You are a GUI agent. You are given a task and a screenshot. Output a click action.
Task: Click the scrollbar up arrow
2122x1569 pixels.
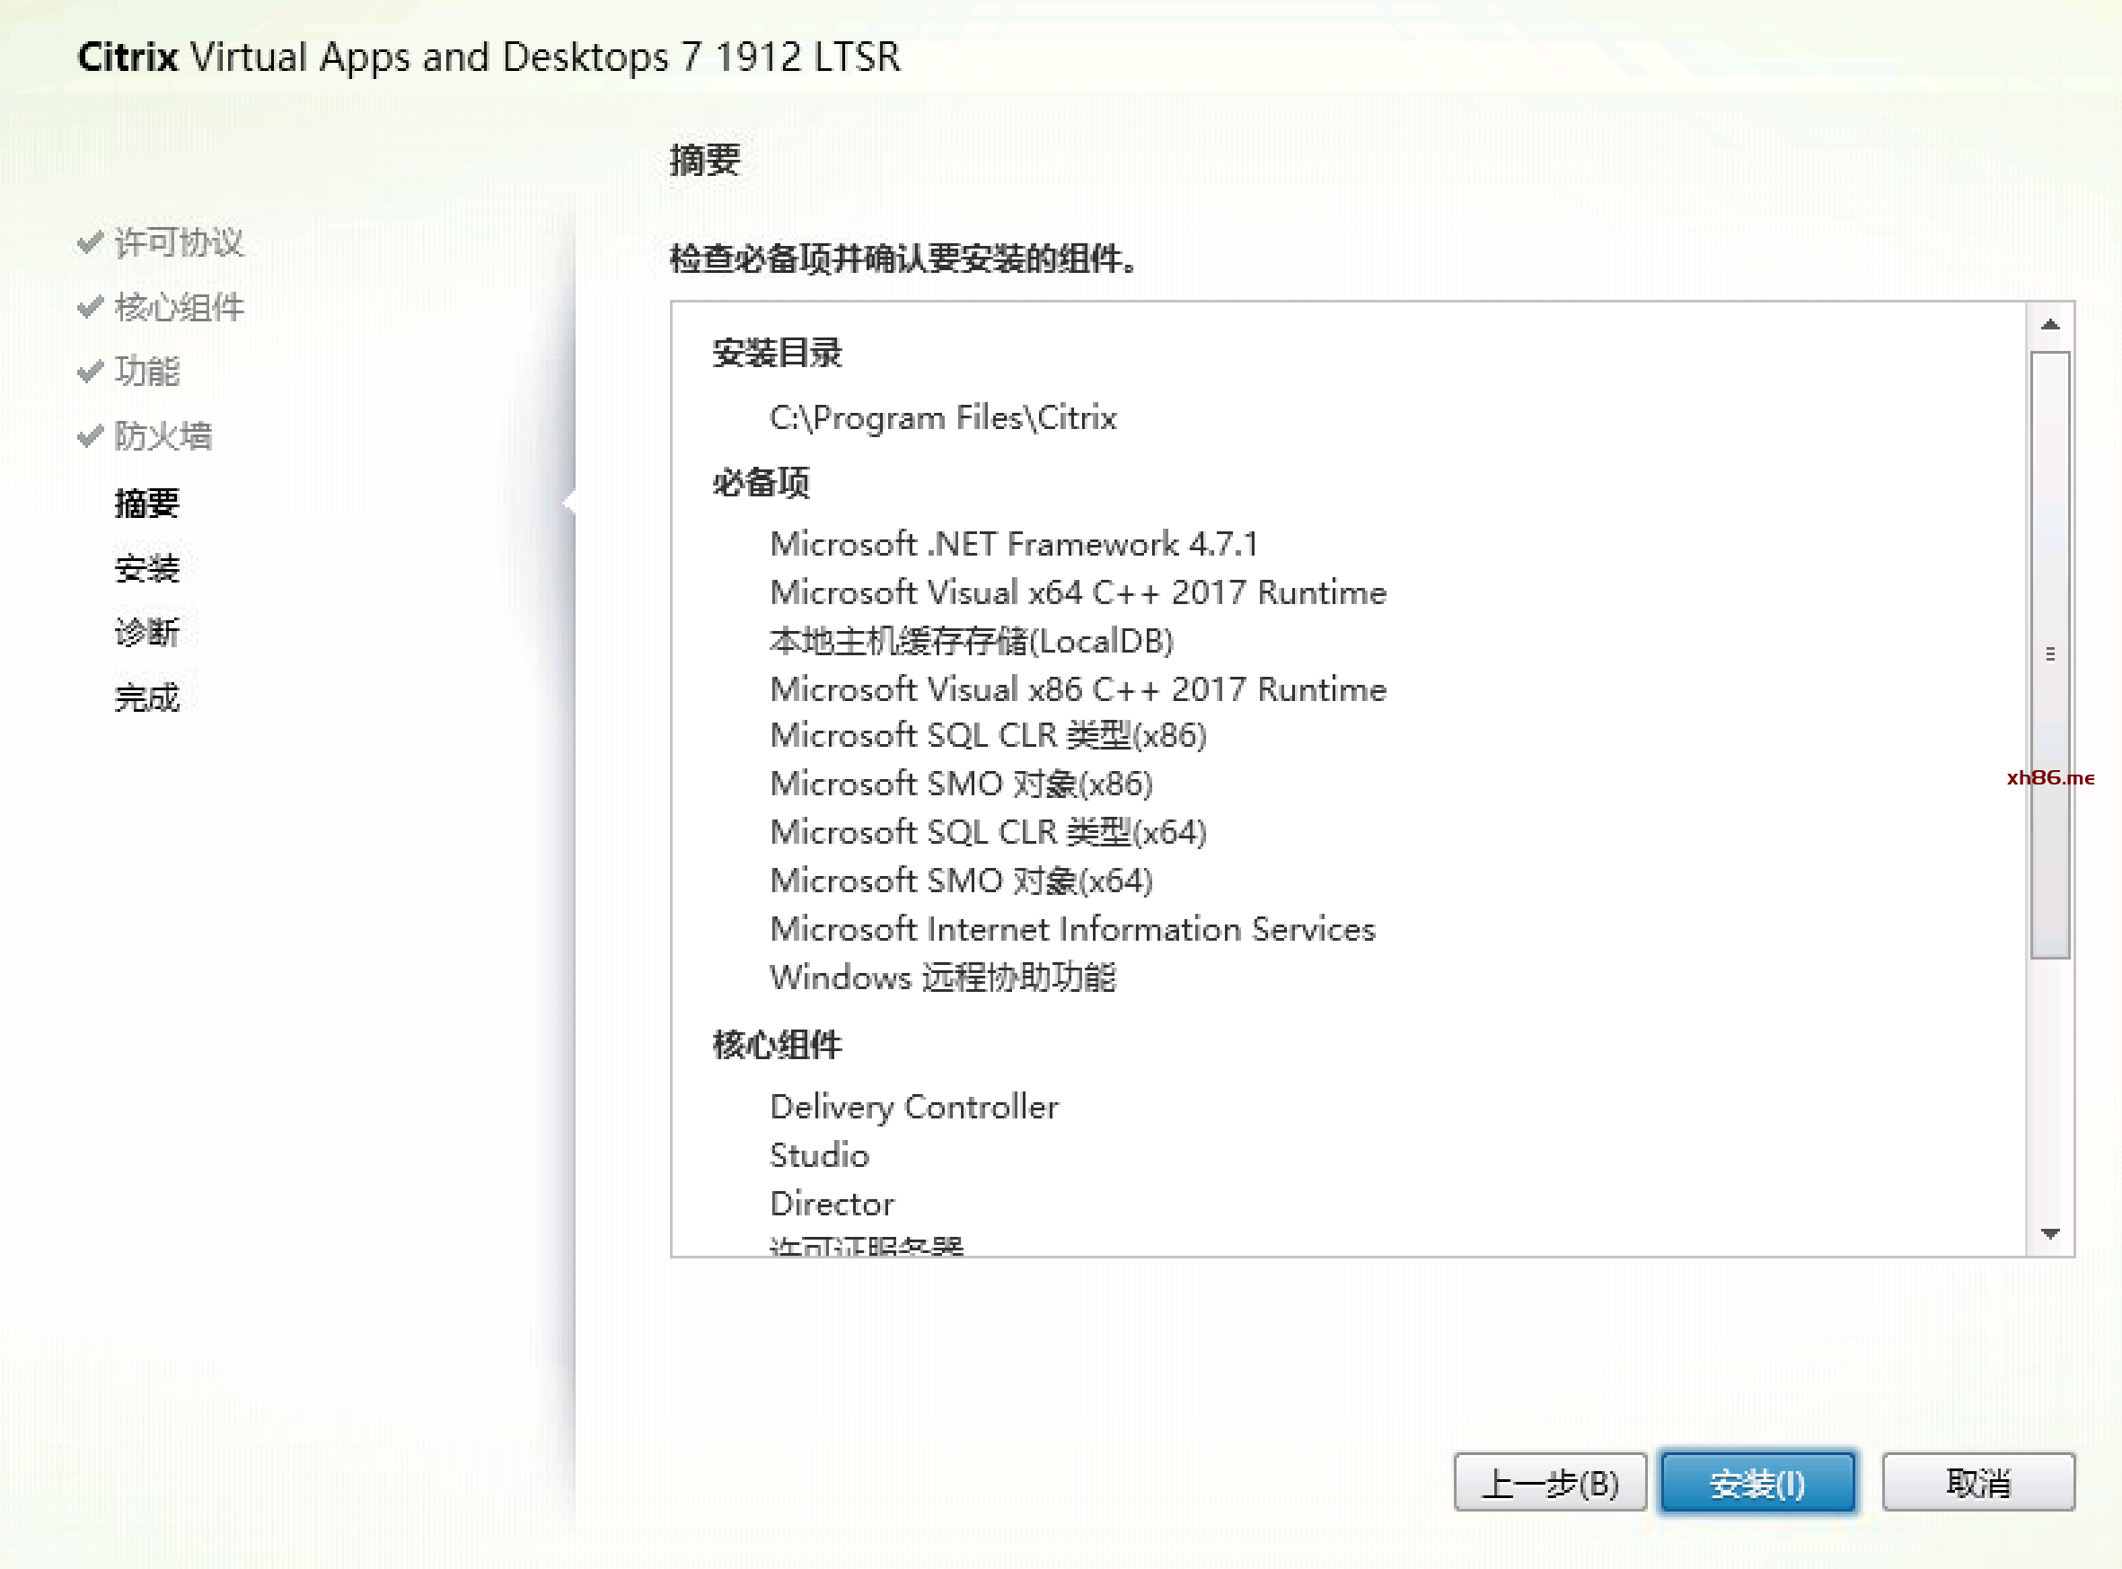[x=2050, y=325]
